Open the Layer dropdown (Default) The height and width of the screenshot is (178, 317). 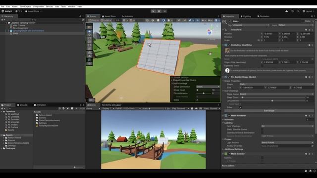(296, 25)
